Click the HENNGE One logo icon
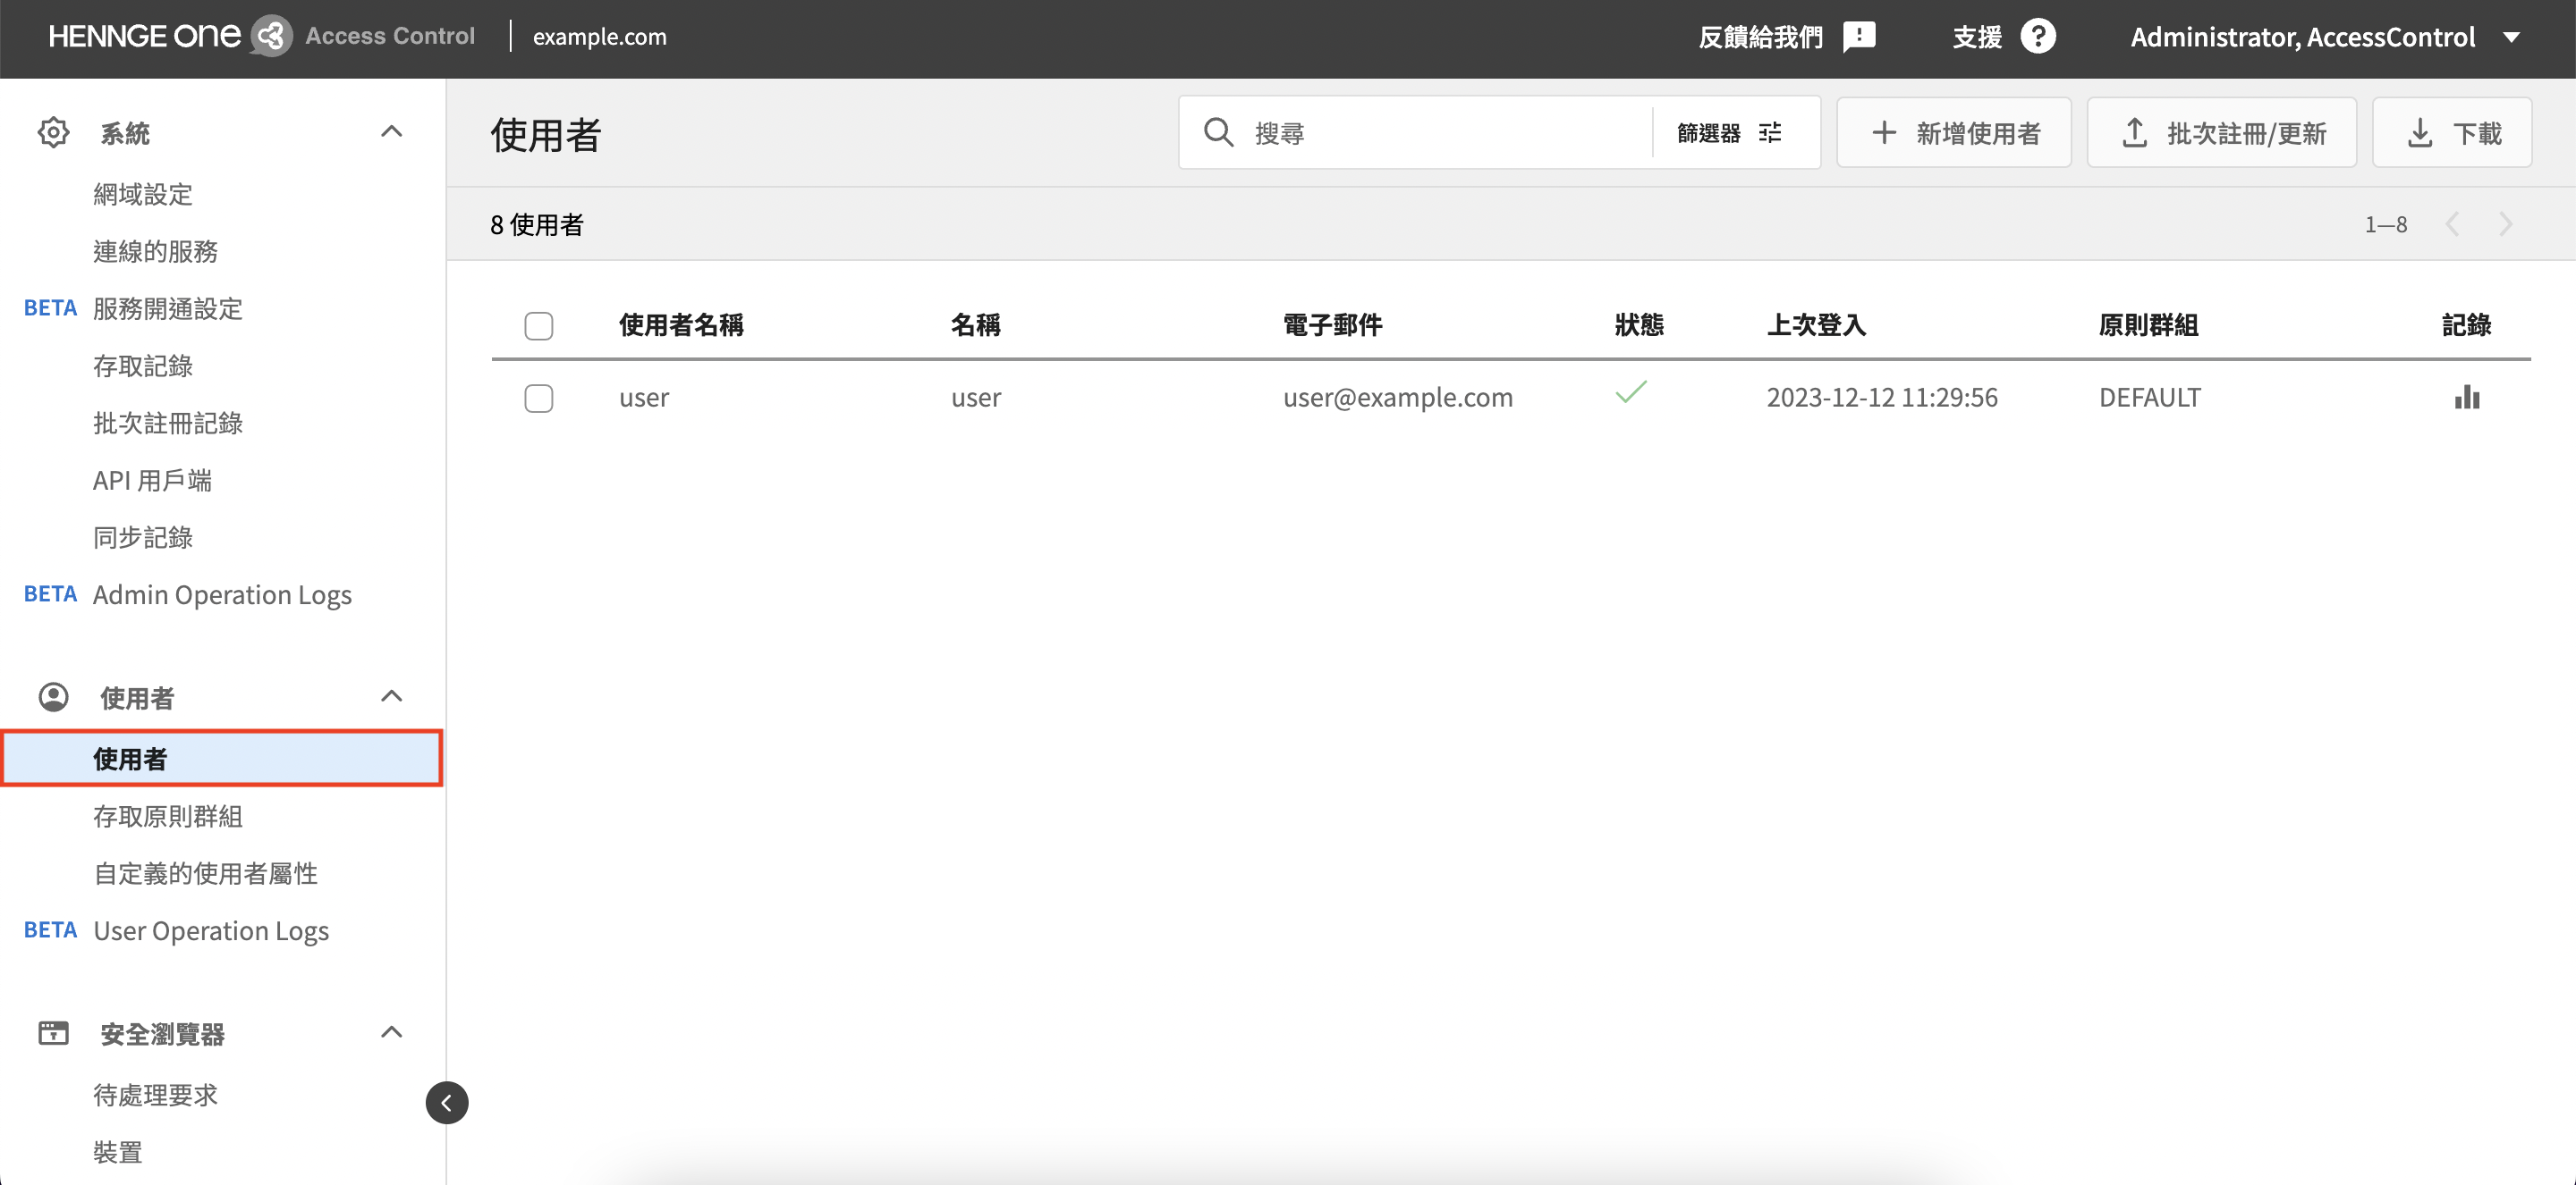The width and height of the screenshot is (2576, 1185). 271,37
